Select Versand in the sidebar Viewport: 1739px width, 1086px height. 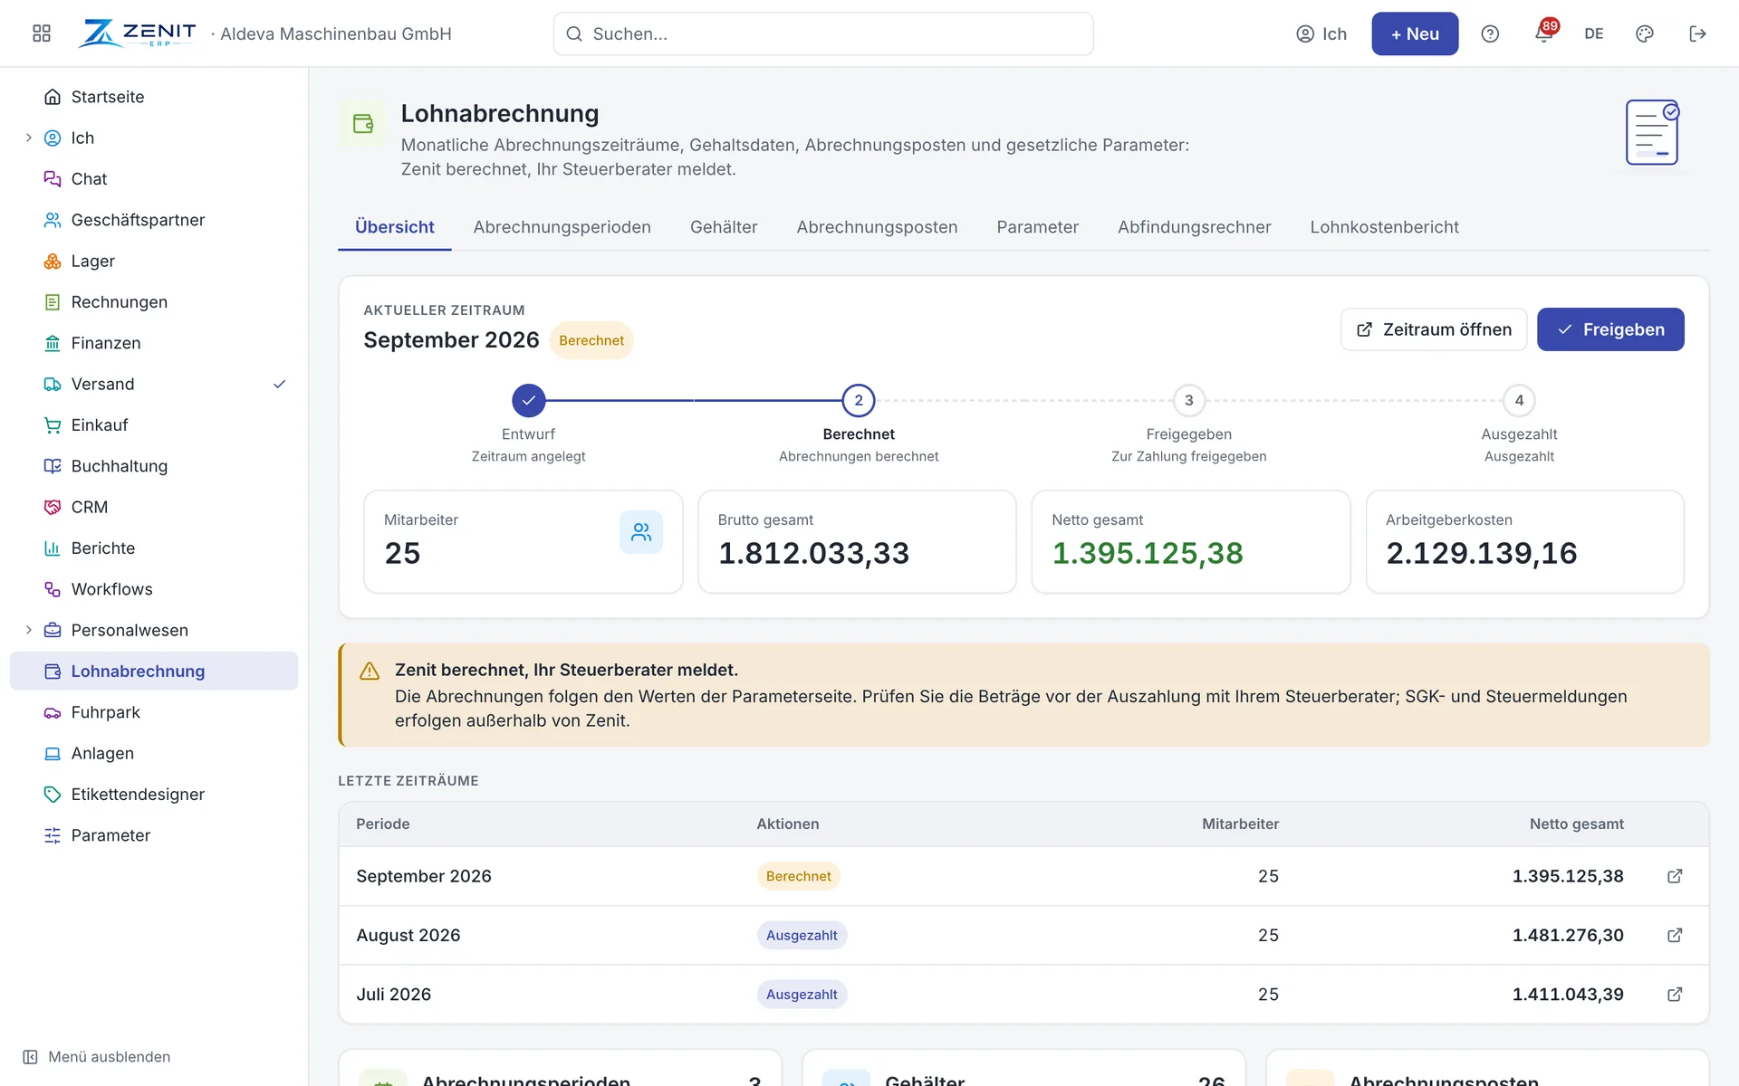pos(154,384)
